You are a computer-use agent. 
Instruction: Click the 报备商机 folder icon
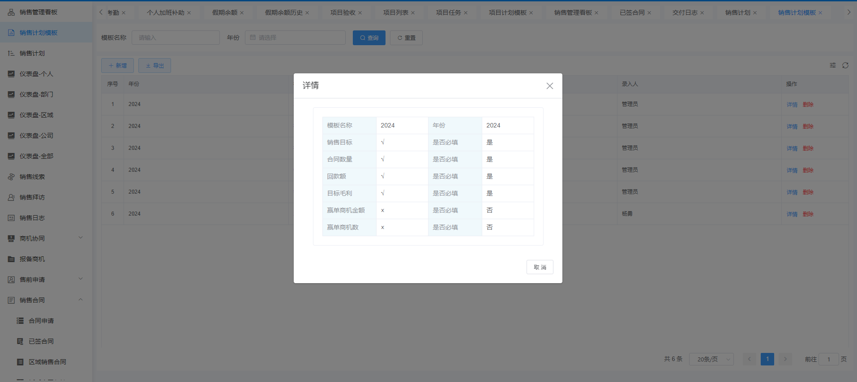tap(11, 259)
